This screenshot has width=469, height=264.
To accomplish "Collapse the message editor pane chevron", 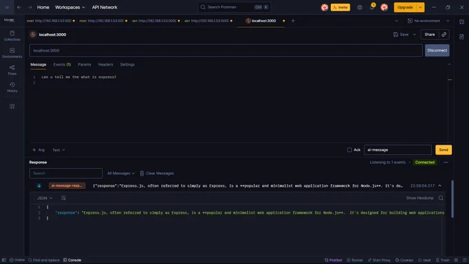I will [449, 65].
